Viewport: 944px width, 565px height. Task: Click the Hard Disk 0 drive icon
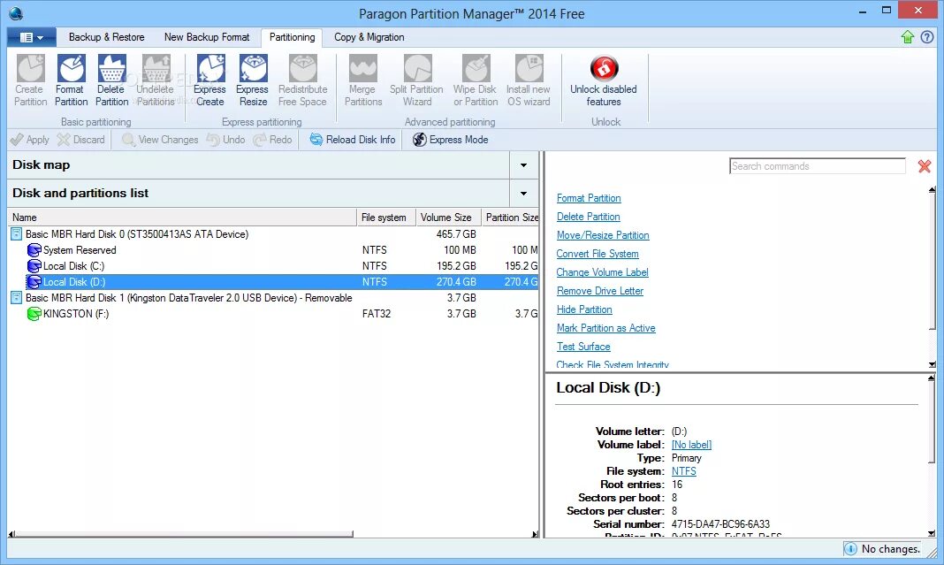point(17,234)
